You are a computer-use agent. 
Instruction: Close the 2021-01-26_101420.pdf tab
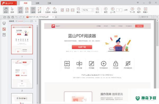[53, 17]
